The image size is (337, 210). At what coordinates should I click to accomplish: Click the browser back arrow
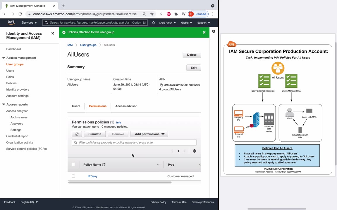(5, 14)
